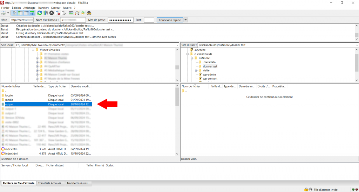Toggle the transfer queue display
The height and width of the screenshot is (192, 359).
click(33, 13)
